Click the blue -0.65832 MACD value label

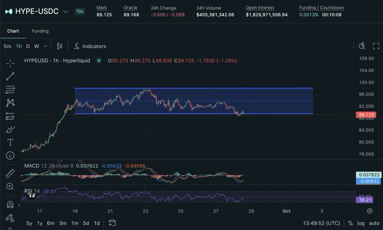tap(369, 181)
